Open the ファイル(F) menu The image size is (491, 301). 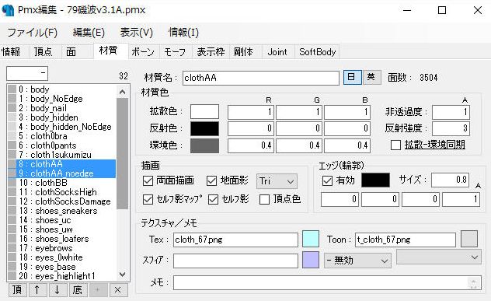[x=33, y=33]
